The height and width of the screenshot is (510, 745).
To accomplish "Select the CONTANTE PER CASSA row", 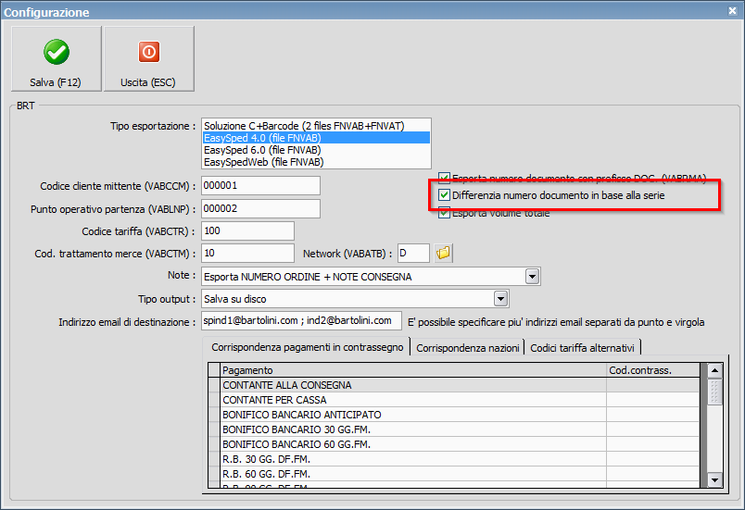I will click(454, 400).
